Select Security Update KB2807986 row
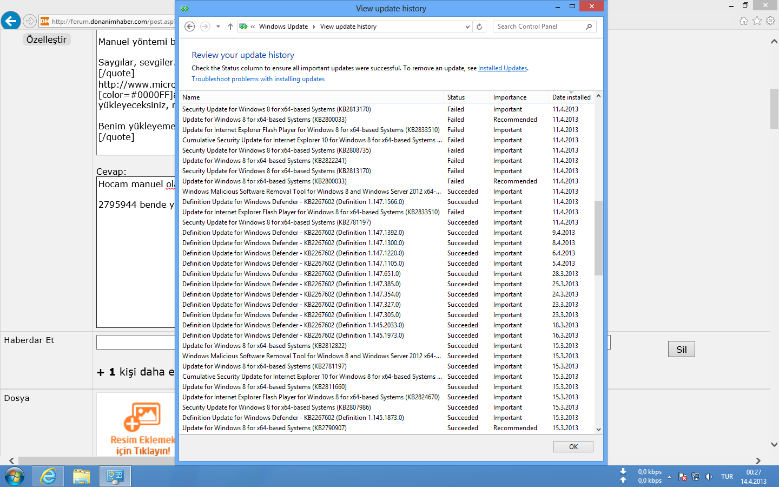Image resolution: width=779 pixels, height=487 pixels. 387,407
